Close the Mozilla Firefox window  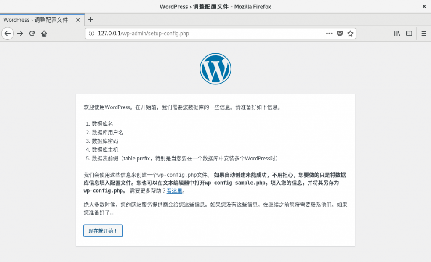(x=423, y=6)
